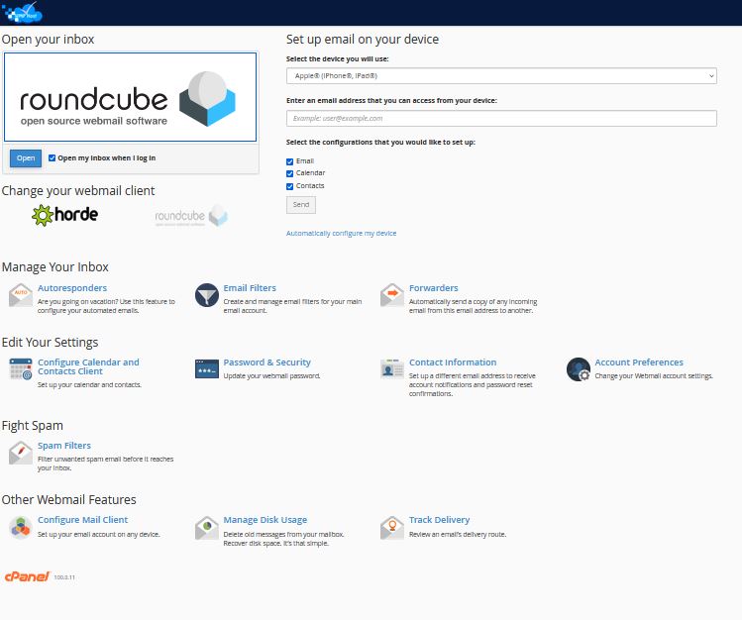The image size is (742, 620).
Task: Click the Send button
Action: point(301,205)
